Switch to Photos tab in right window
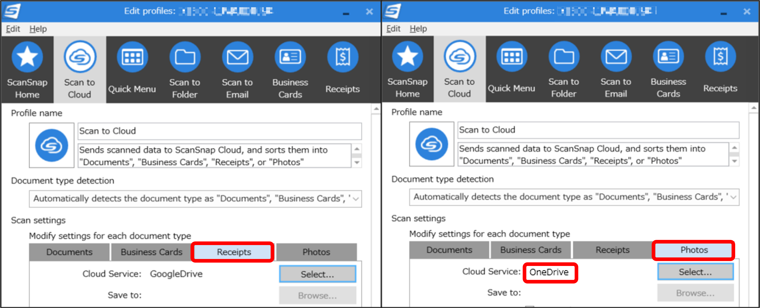 pos(694,250)
